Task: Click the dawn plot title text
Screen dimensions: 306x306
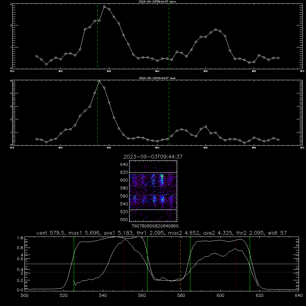Action: click(157, 2)
